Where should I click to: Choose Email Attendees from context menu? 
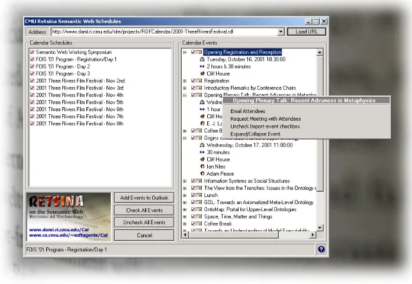pyautogui.click(x=247, y=111)
